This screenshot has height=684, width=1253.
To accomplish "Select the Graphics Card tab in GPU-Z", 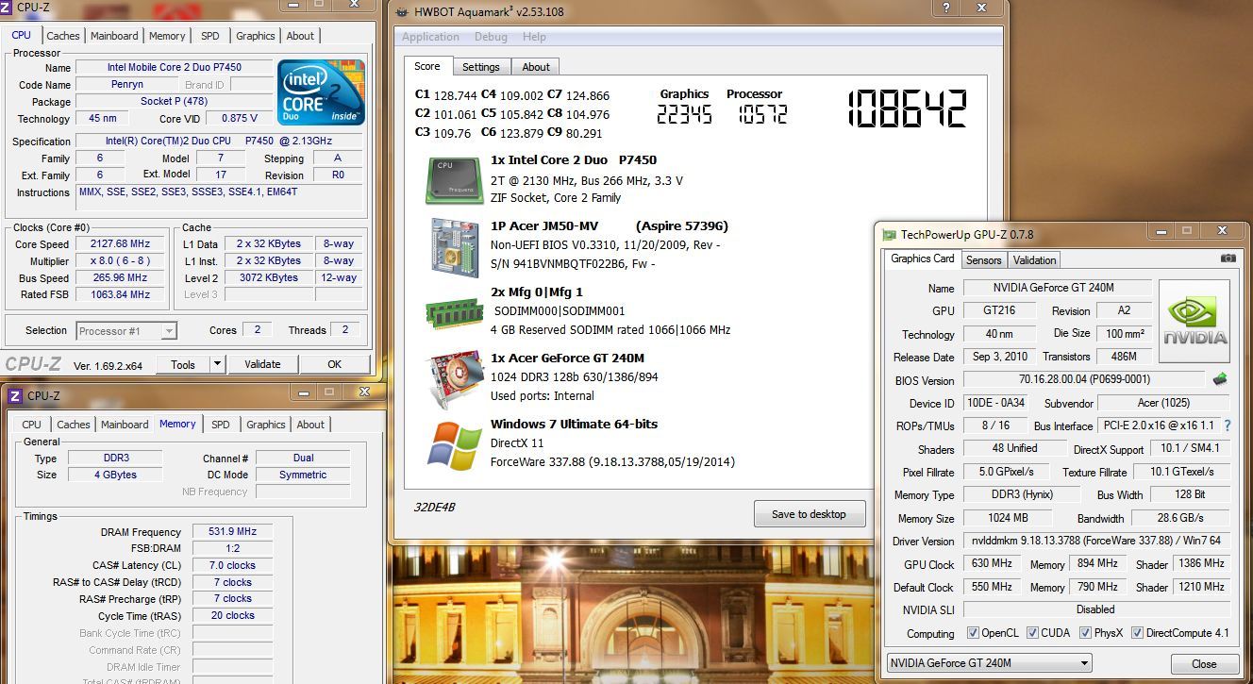I will click(923, 259).
